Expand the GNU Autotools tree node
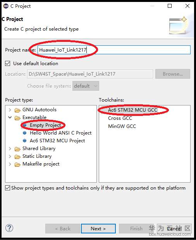 click(10, 110)
